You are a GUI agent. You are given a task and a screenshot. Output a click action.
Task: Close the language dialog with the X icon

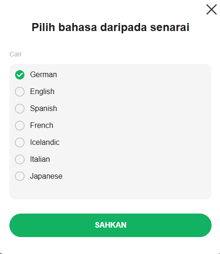click(x=212, y=9)
